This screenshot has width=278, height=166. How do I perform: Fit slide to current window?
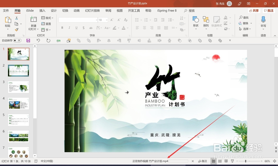coord(274,161)
